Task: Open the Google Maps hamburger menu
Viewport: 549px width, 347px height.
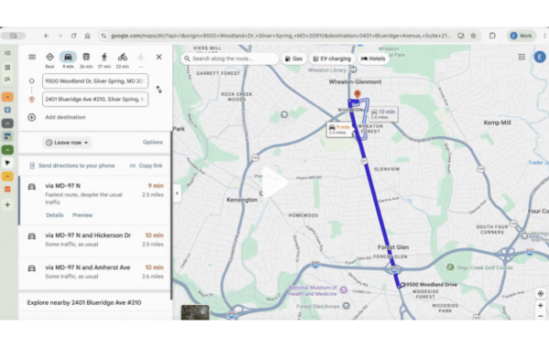Action: pyautogui.click(x=32, y=57)
